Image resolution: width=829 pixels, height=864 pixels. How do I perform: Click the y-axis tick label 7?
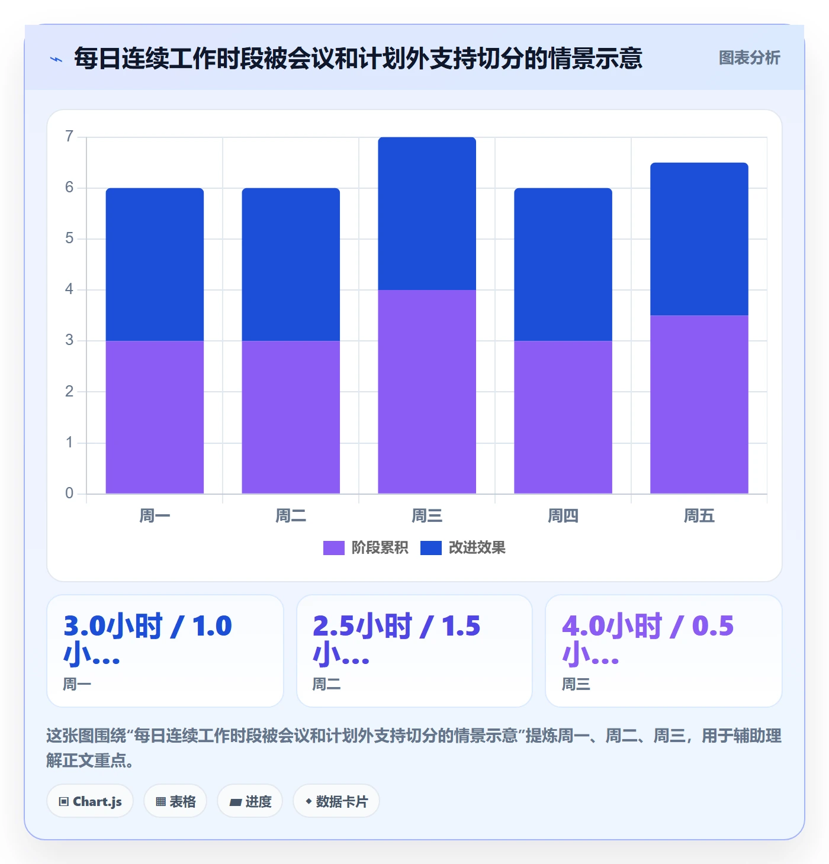[69, 137]
